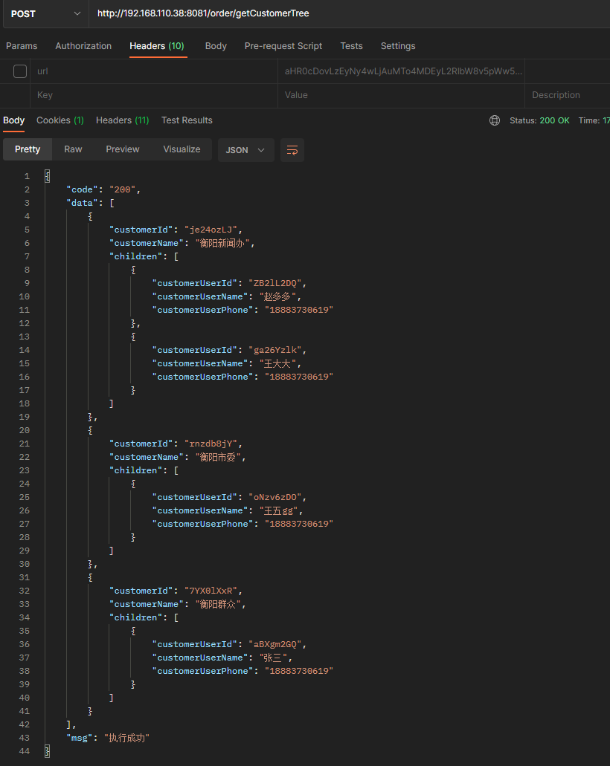
Task: Click the phone number on line 11
Action: click(299, 310)
